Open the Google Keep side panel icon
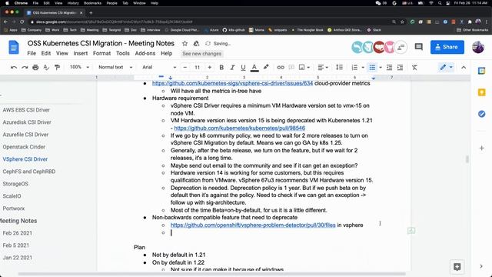This screenshot has width=492, height=277. [482, 92]
